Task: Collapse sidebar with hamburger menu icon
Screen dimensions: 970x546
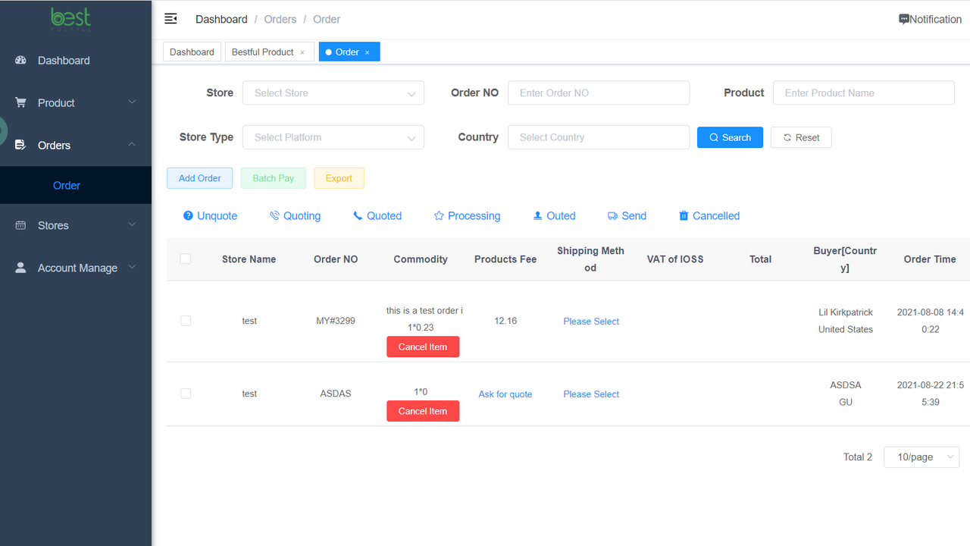Action: pos(171,19)
